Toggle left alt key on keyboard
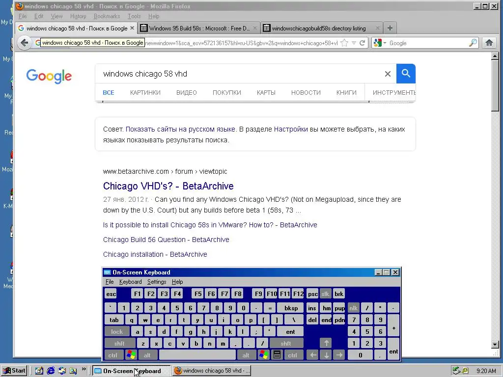 [147, 355]
